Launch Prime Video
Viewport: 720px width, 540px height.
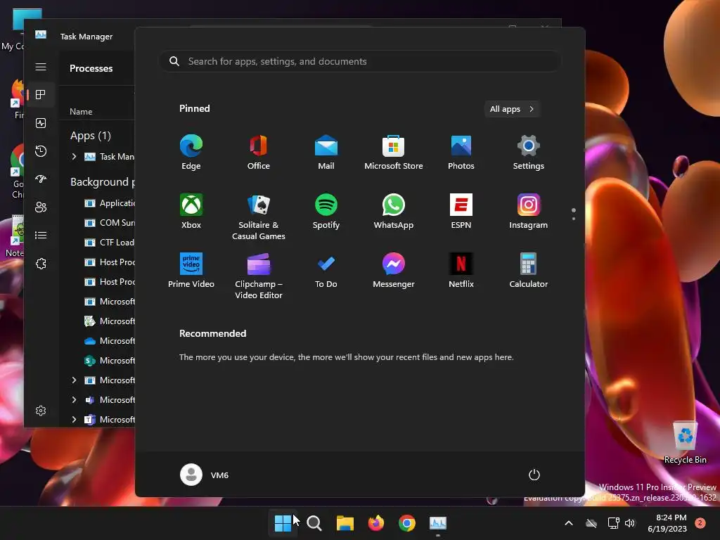click(x=191, y=271)
